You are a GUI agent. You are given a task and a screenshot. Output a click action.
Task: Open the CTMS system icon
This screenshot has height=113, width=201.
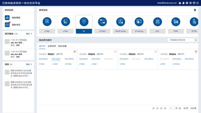(x=47, y=22)
